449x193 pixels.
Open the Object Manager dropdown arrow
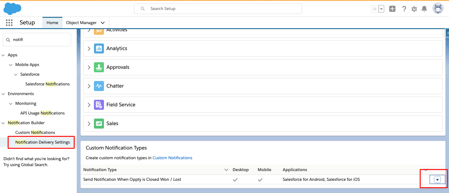coord(103,23)
